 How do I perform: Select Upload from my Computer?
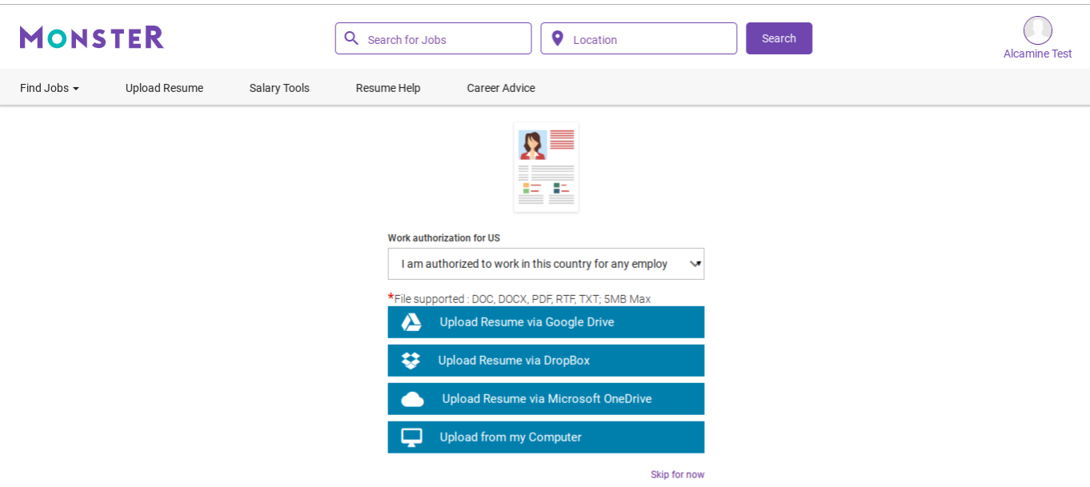pos(546,437)
